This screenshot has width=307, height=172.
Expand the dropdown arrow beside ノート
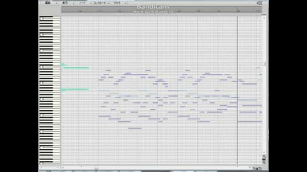click(91, 3)
